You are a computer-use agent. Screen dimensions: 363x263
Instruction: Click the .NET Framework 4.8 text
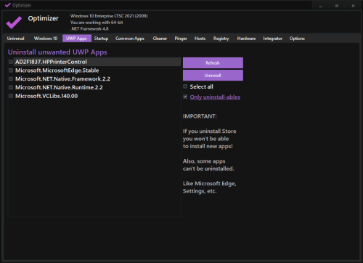(89, 29)
